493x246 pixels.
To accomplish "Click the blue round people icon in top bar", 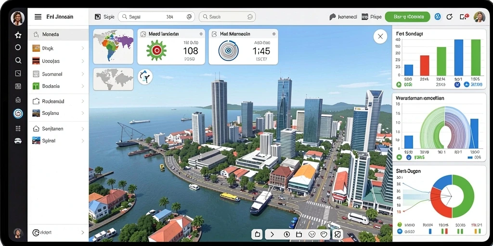I will tap(437, 17).
